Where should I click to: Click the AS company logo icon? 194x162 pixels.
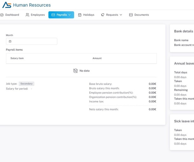tap(7, 5)
